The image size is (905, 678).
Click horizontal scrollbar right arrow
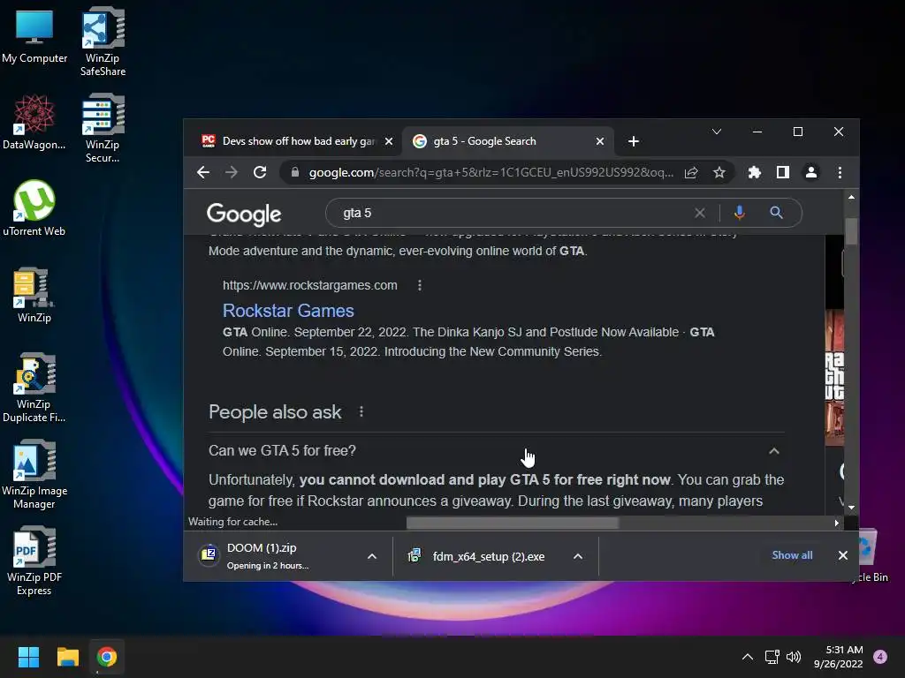click(x=836, y=523)
